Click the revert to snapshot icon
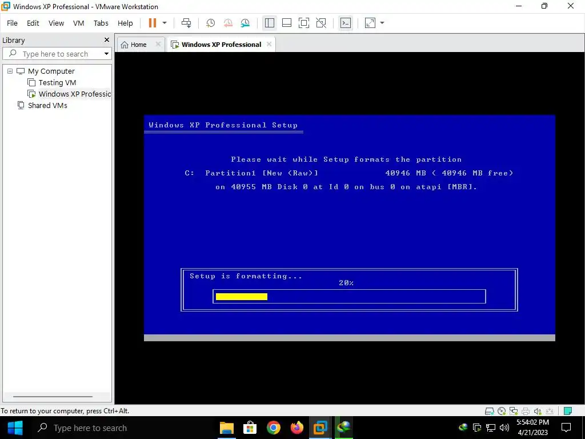The height and width of the screenshot is (439, 585). pos(228,23)
